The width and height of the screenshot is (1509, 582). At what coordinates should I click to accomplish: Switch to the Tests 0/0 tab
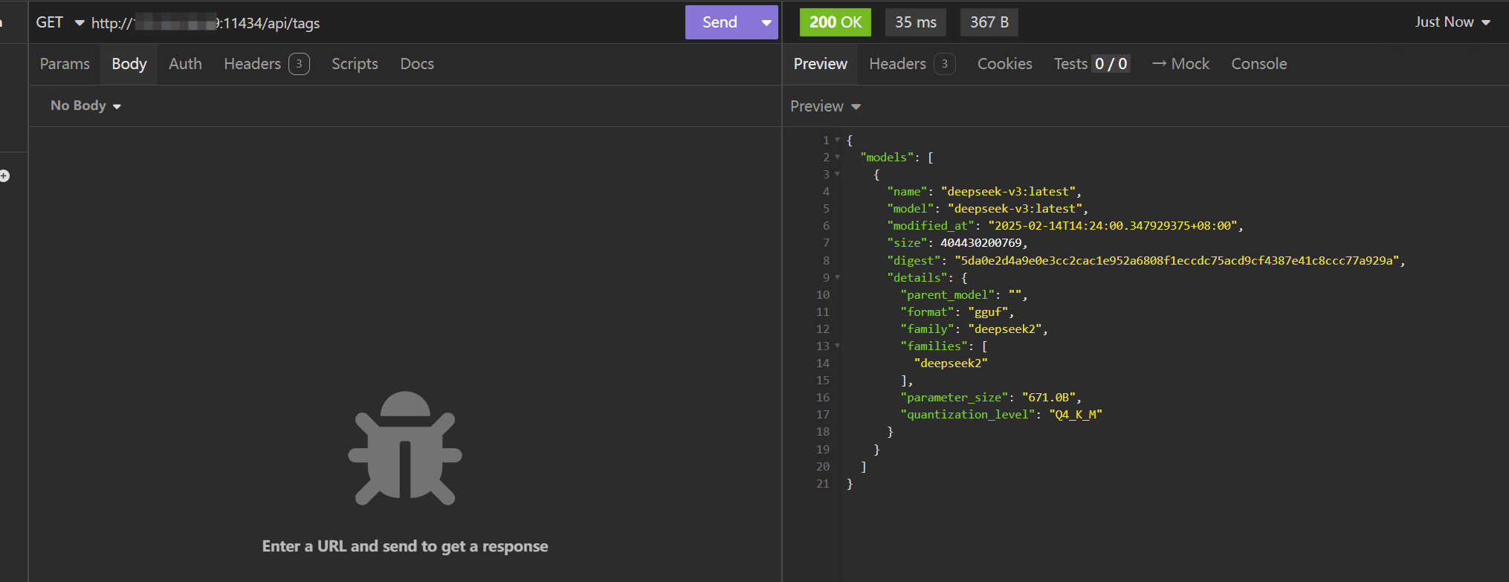1091,64
